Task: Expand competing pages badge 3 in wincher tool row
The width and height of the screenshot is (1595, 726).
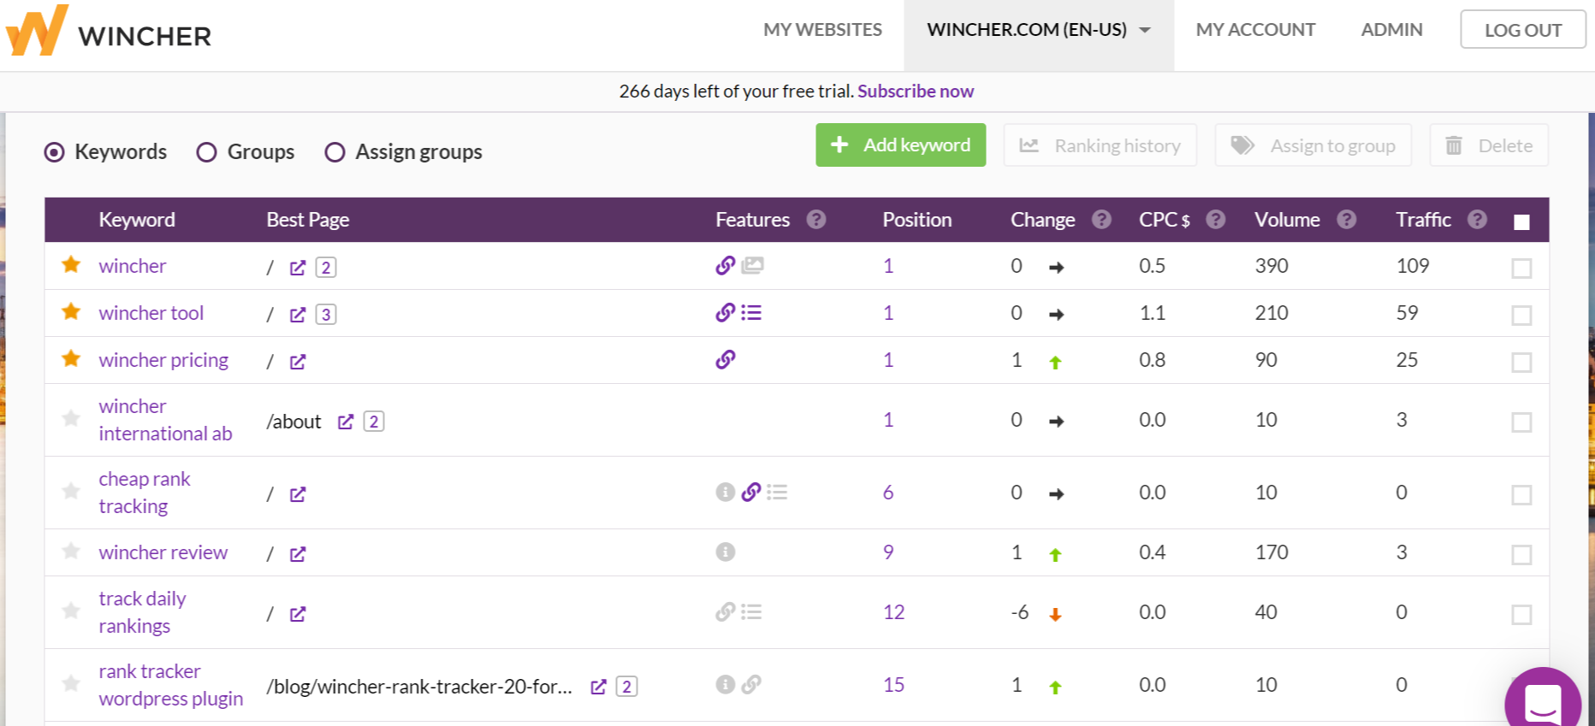Action: click(x=325, y=315)
